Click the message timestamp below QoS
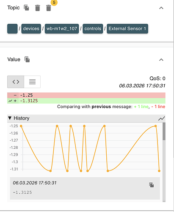The image size is (174, 212). (x=142, y=86)
